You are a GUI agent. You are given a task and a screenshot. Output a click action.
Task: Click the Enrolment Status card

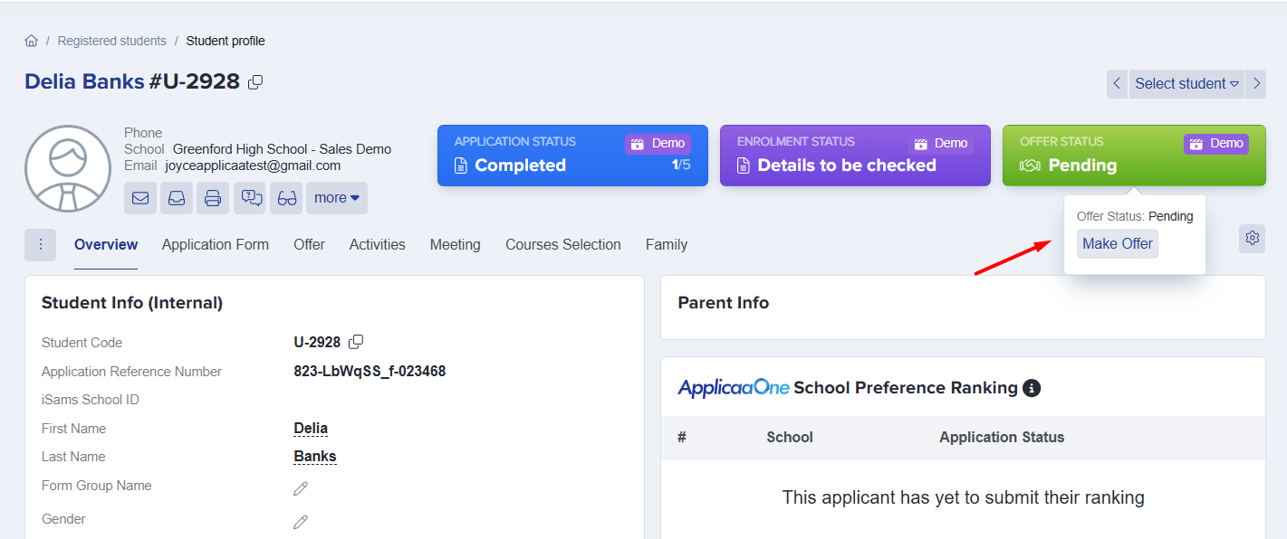[854, 156]
